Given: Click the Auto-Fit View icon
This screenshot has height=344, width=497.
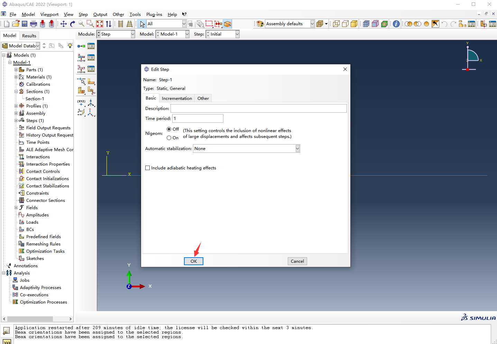Looking at the screenshot, I should point(100,24).
